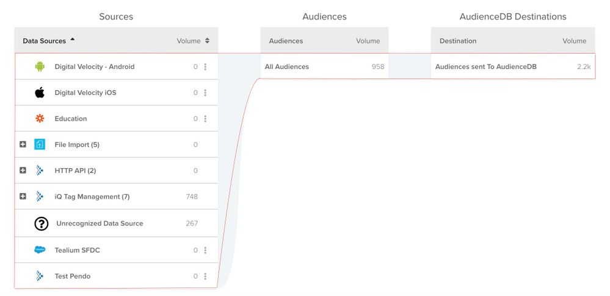Image resolution: width=610 pixels, height=296 pixels.
Task: Expand the HTTP API (2) group
Action: pos(23,171)
